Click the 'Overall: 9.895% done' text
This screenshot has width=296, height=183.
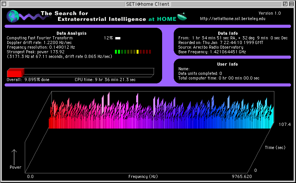[28, 80]
